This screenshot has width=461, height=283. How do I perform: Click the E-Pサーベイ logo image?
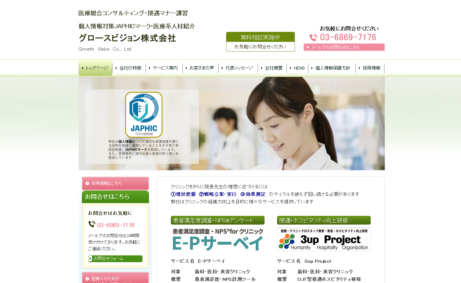[x=218, y=240]
